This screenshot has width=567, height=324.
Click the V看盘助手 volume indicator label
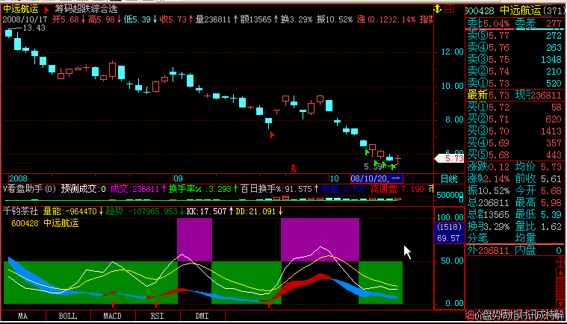point(30,189)
